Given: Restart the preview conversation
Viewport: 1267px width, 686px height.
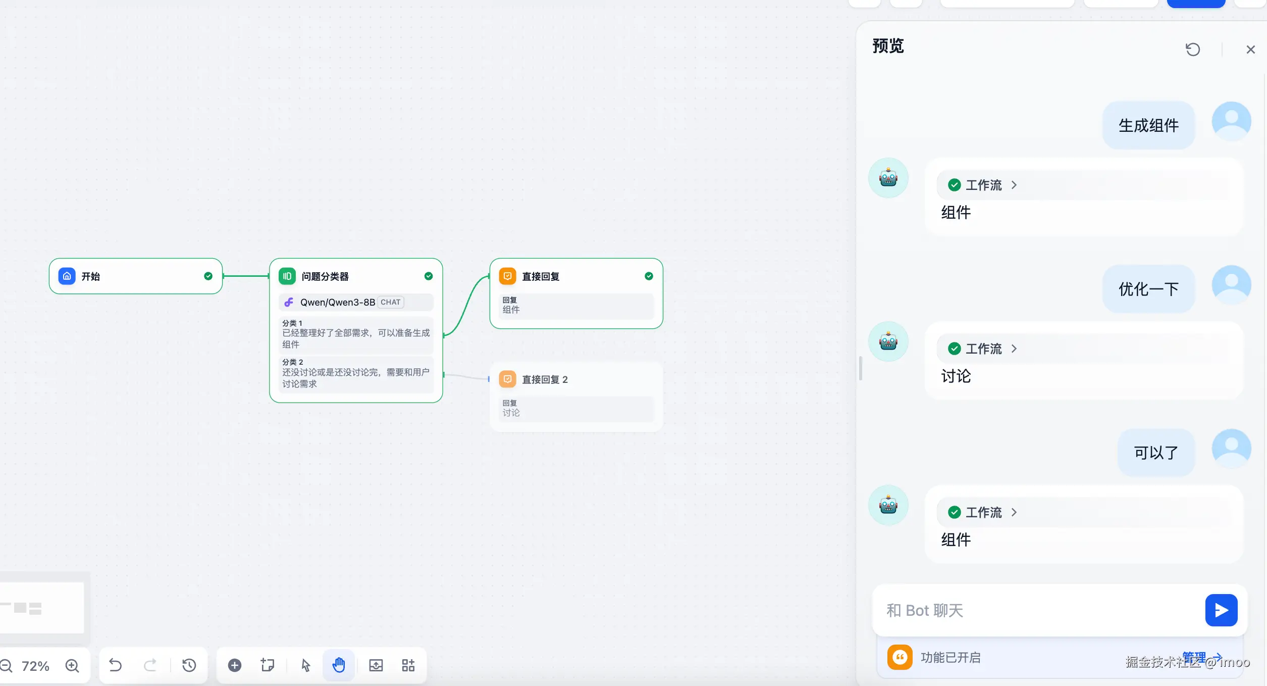Looking at the screenshot, I should tap(1193, 50).
